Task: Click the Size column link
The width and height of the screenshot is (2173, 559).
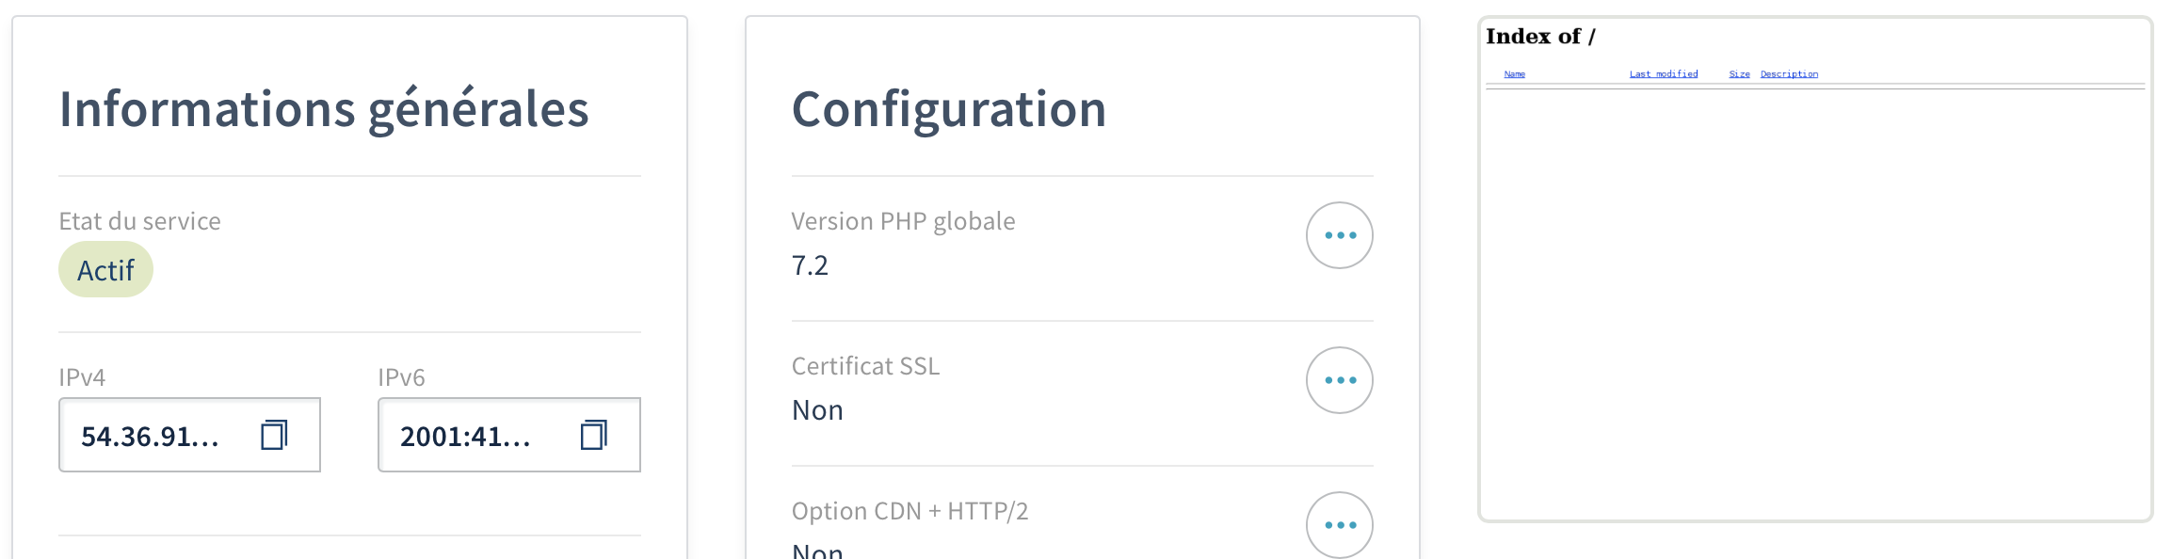Action: point(1739,74)
